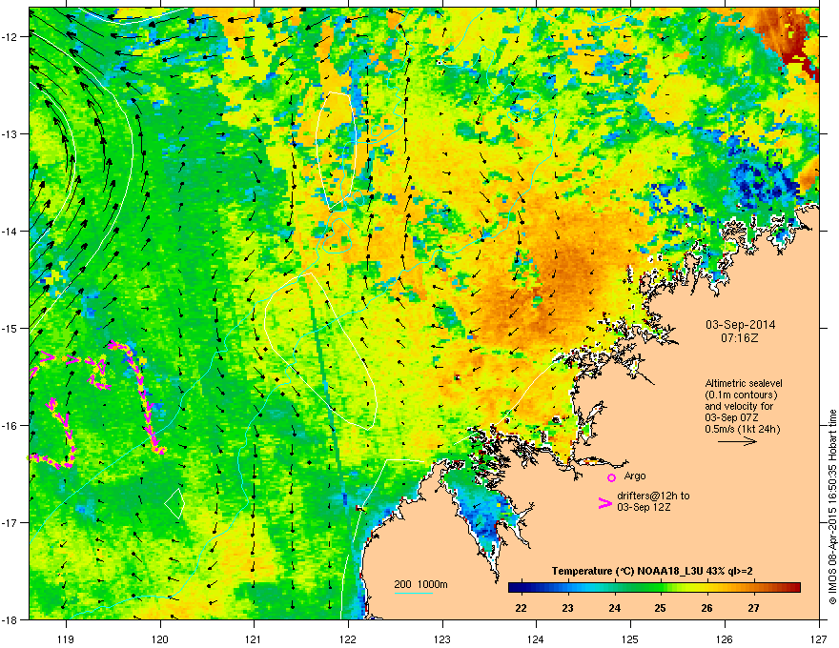This screenshot has width=839, height=648.
Task: Click the "200 1000m" depth label
Action: click(x=420, y=584)
